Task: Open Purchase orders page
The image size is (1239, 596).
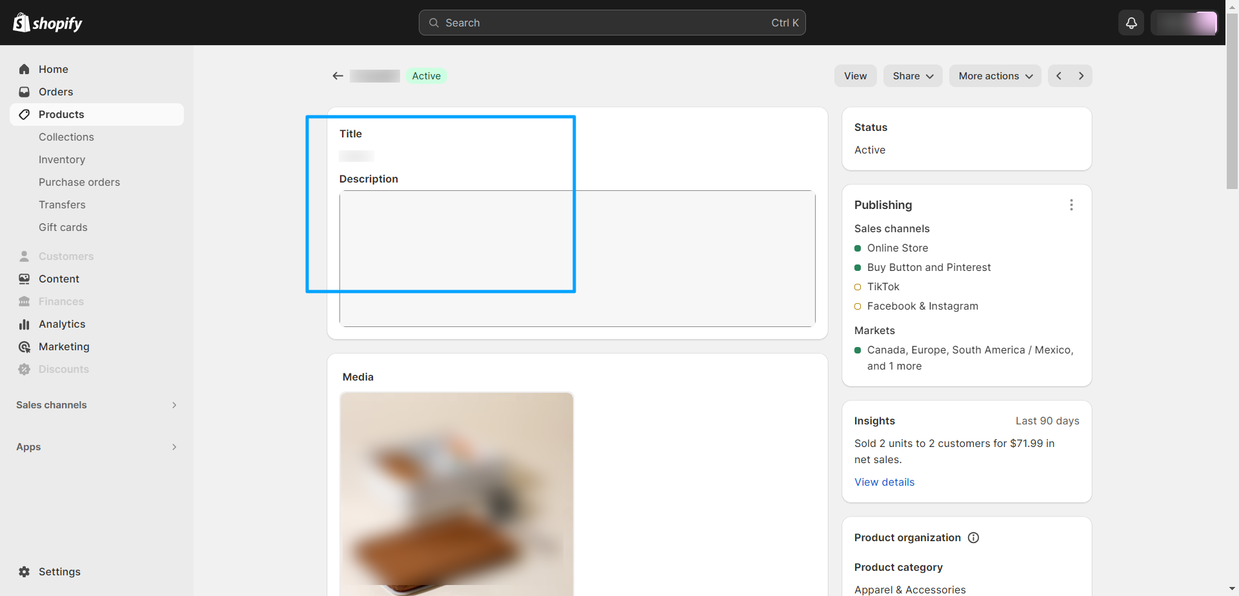Action: coord(79,182)
